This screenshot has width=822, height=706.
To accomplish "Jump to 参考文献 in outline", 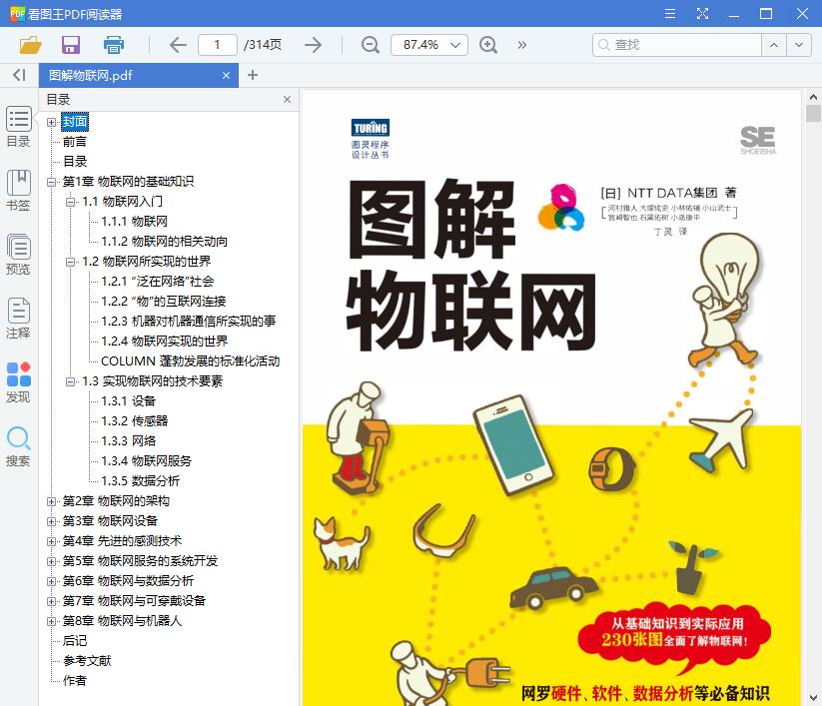I will (x=87, y=661).
